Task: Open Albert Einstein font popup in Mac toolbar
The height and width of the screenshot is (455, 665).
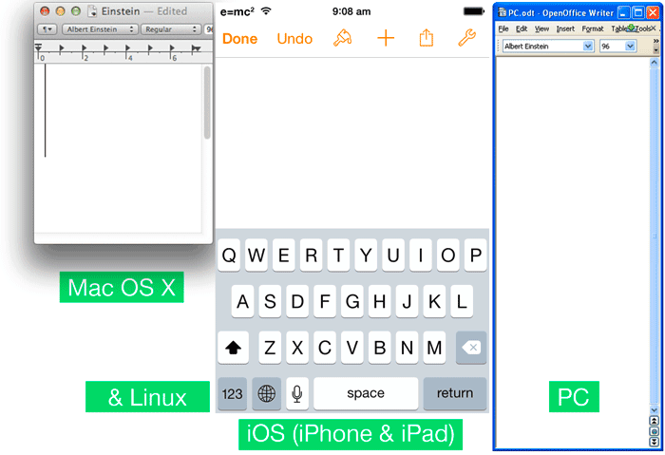Action: pyautogui.click(x=100, y=29)
